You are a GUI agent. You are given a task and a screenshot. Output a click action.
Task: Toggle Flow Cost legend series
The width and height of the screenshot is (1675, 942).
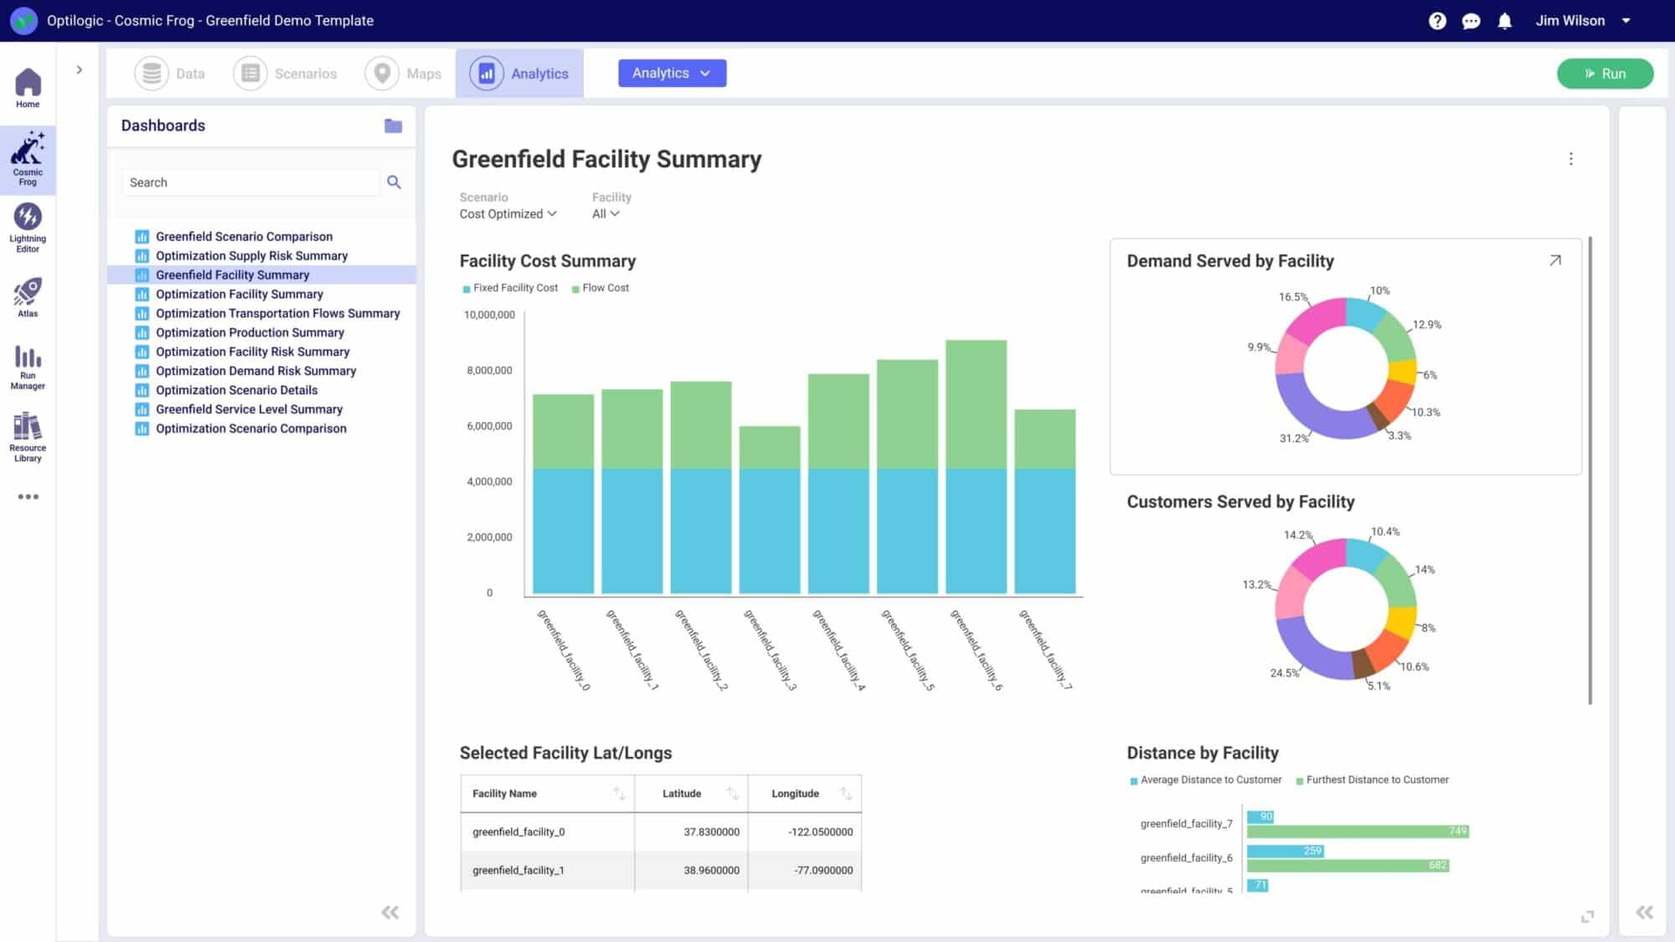pos(600,288)
